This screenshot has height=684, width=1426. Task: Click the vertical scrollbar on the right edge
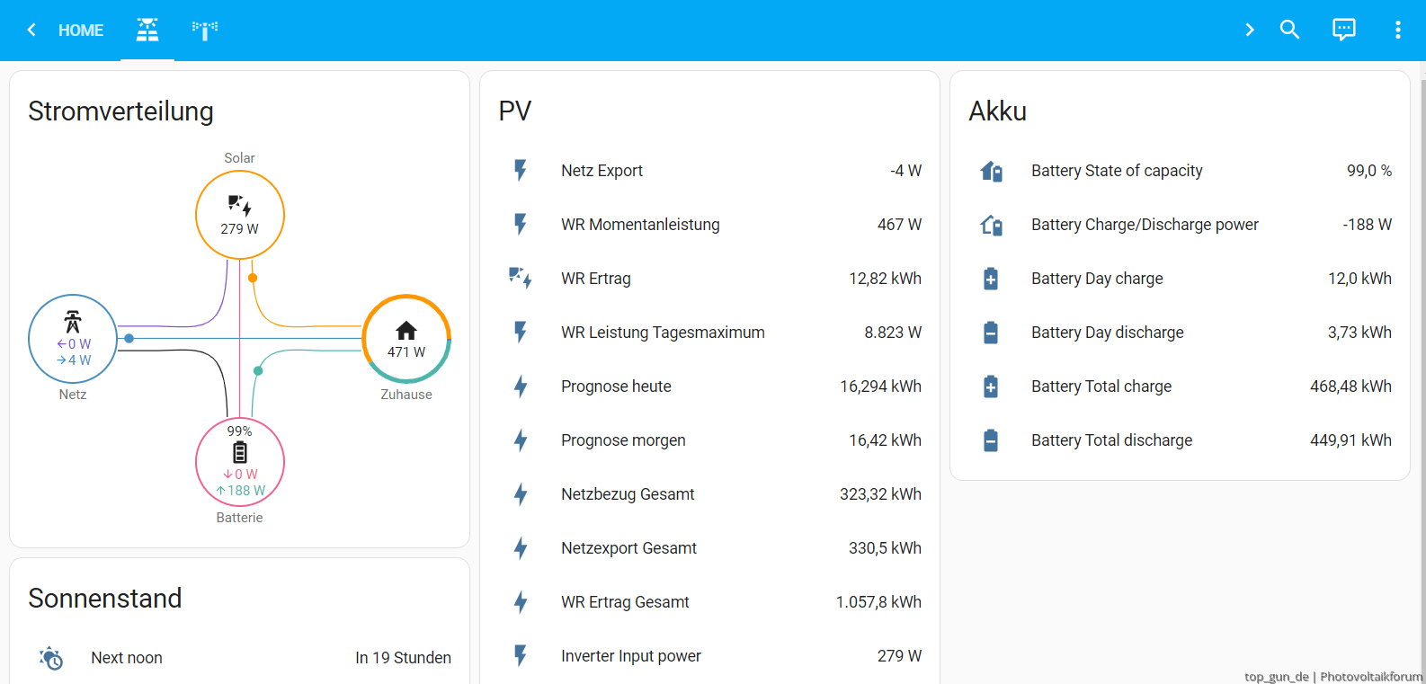click(x=1422, y=360)
